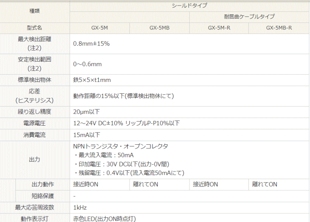The width and height of the screenshot is (310, 222).
Task: Click the value 0.8mm±15%
Action: coord(91,44)
